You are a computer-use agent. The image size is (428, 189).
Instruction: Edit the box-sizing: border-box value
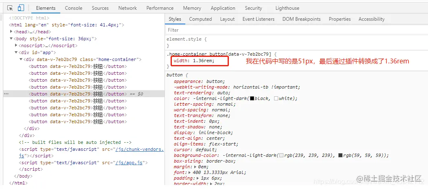point(219,161)
